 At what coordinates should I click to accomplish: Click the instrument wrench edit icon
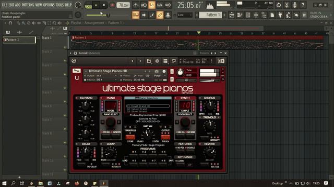click(77, 71)
